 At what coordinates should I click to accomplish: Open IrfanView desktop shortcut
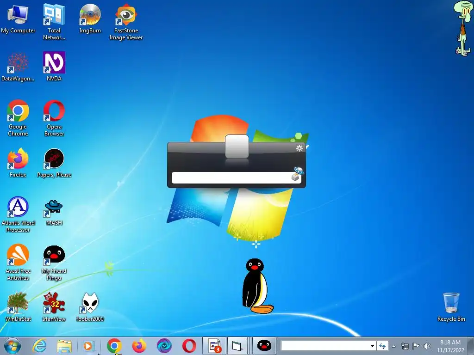54,307
